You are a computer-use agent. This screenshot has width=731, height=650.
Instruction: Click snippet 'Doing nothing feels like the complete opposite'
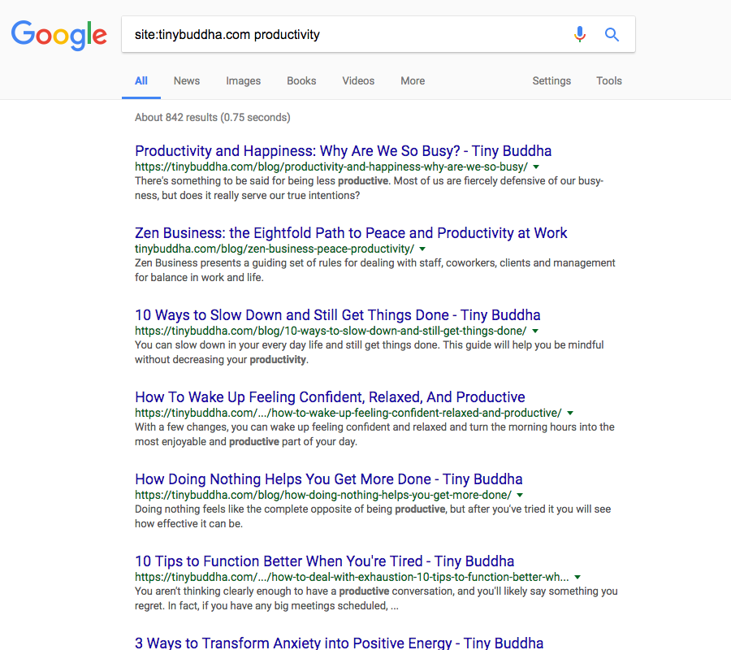[373, 516]
